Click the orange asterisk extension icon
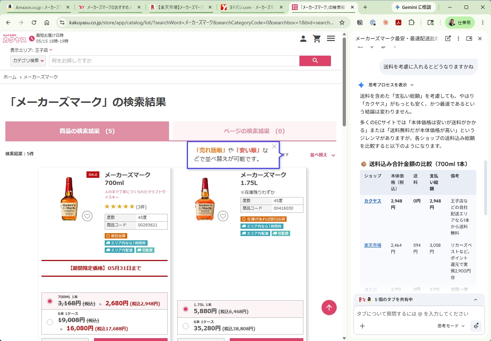 386,22
